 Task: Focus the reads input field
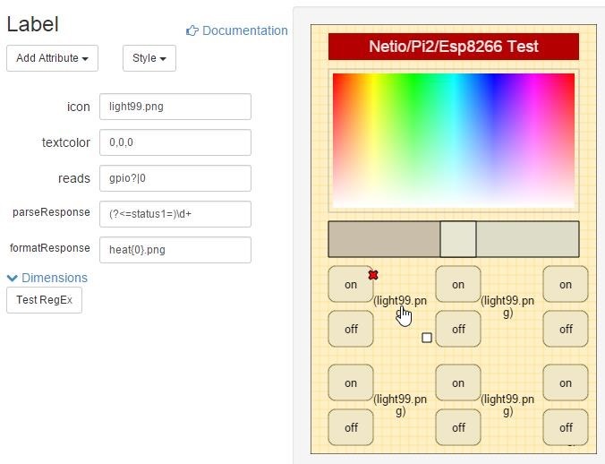175,178
